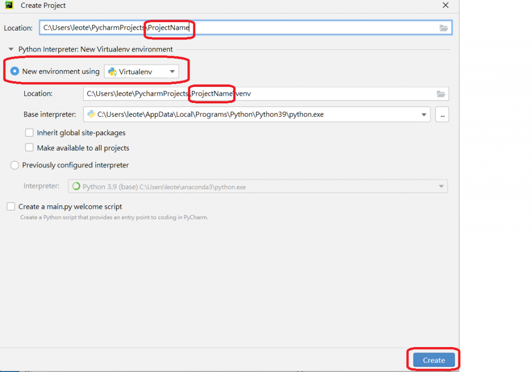The image size is (532, 372).
Task: Browse folder for virtualenv Location field
Action: click(441, 94)
